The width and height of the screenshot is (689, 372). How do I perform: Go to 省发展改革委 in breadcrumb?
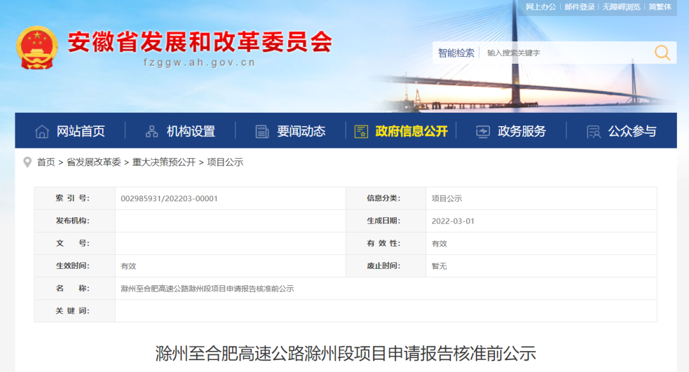coord(94,162)
